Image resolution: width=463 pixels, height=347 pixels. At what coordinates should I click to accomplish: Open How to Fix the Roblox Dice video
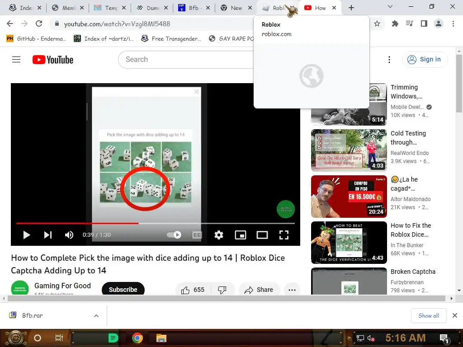(x=411, y=230)
